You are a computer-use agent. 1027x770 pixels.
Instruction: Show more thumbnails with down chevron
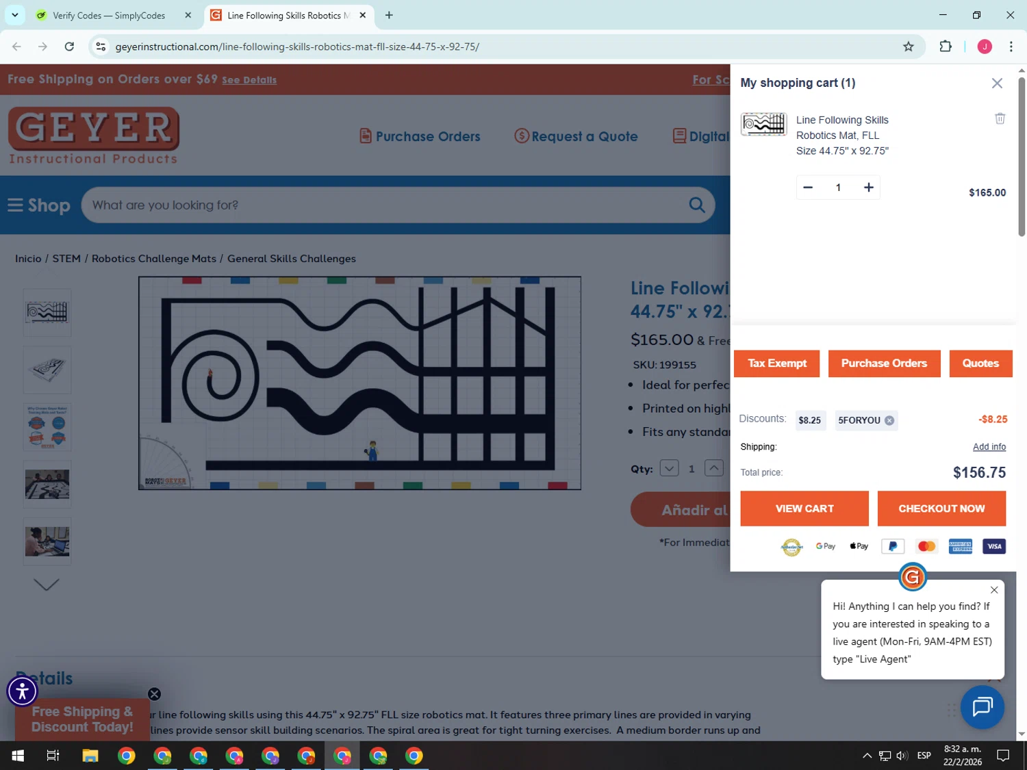(x=47, y=585)
